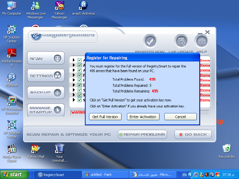
Task: Click the red WARNING text below the results list
Action: coord(78,112)
